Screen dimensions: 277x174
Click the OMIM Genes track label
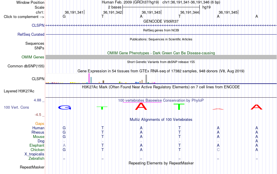click(x=33, y=57)
